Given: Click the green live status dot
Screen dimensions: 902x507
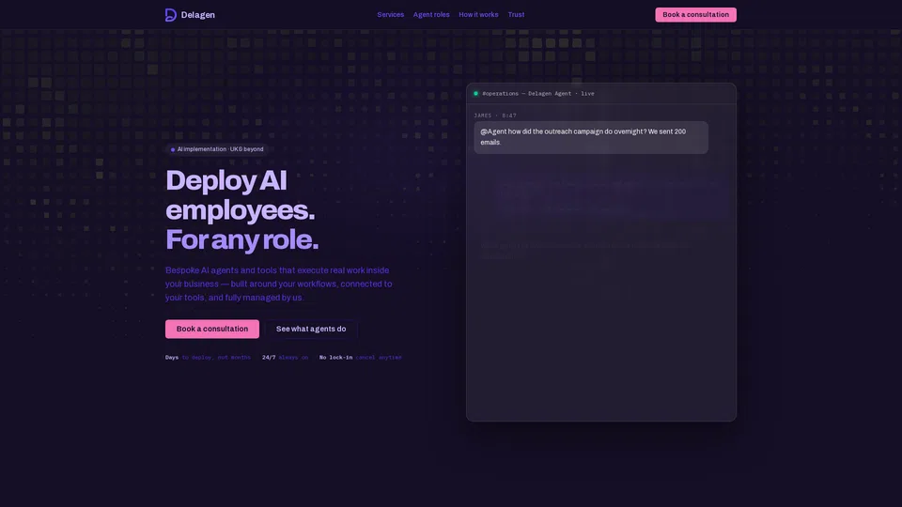Looking at the screenshot, I should [475, 93].
